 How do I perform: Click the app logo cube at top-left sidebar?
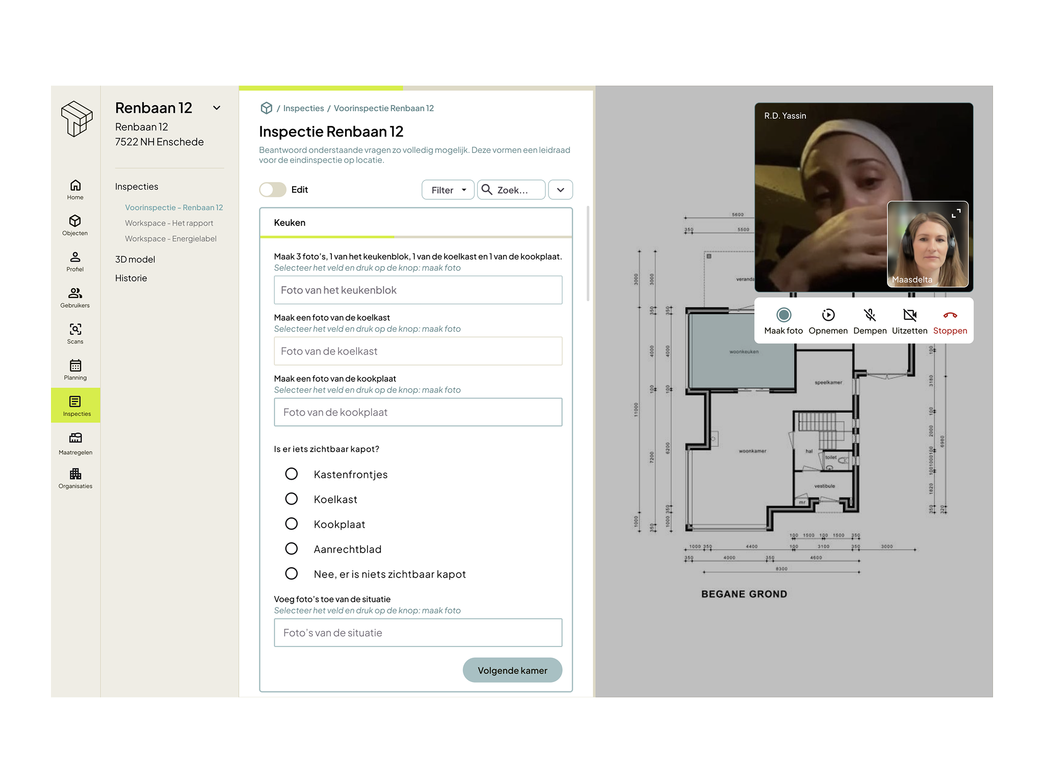76,118
